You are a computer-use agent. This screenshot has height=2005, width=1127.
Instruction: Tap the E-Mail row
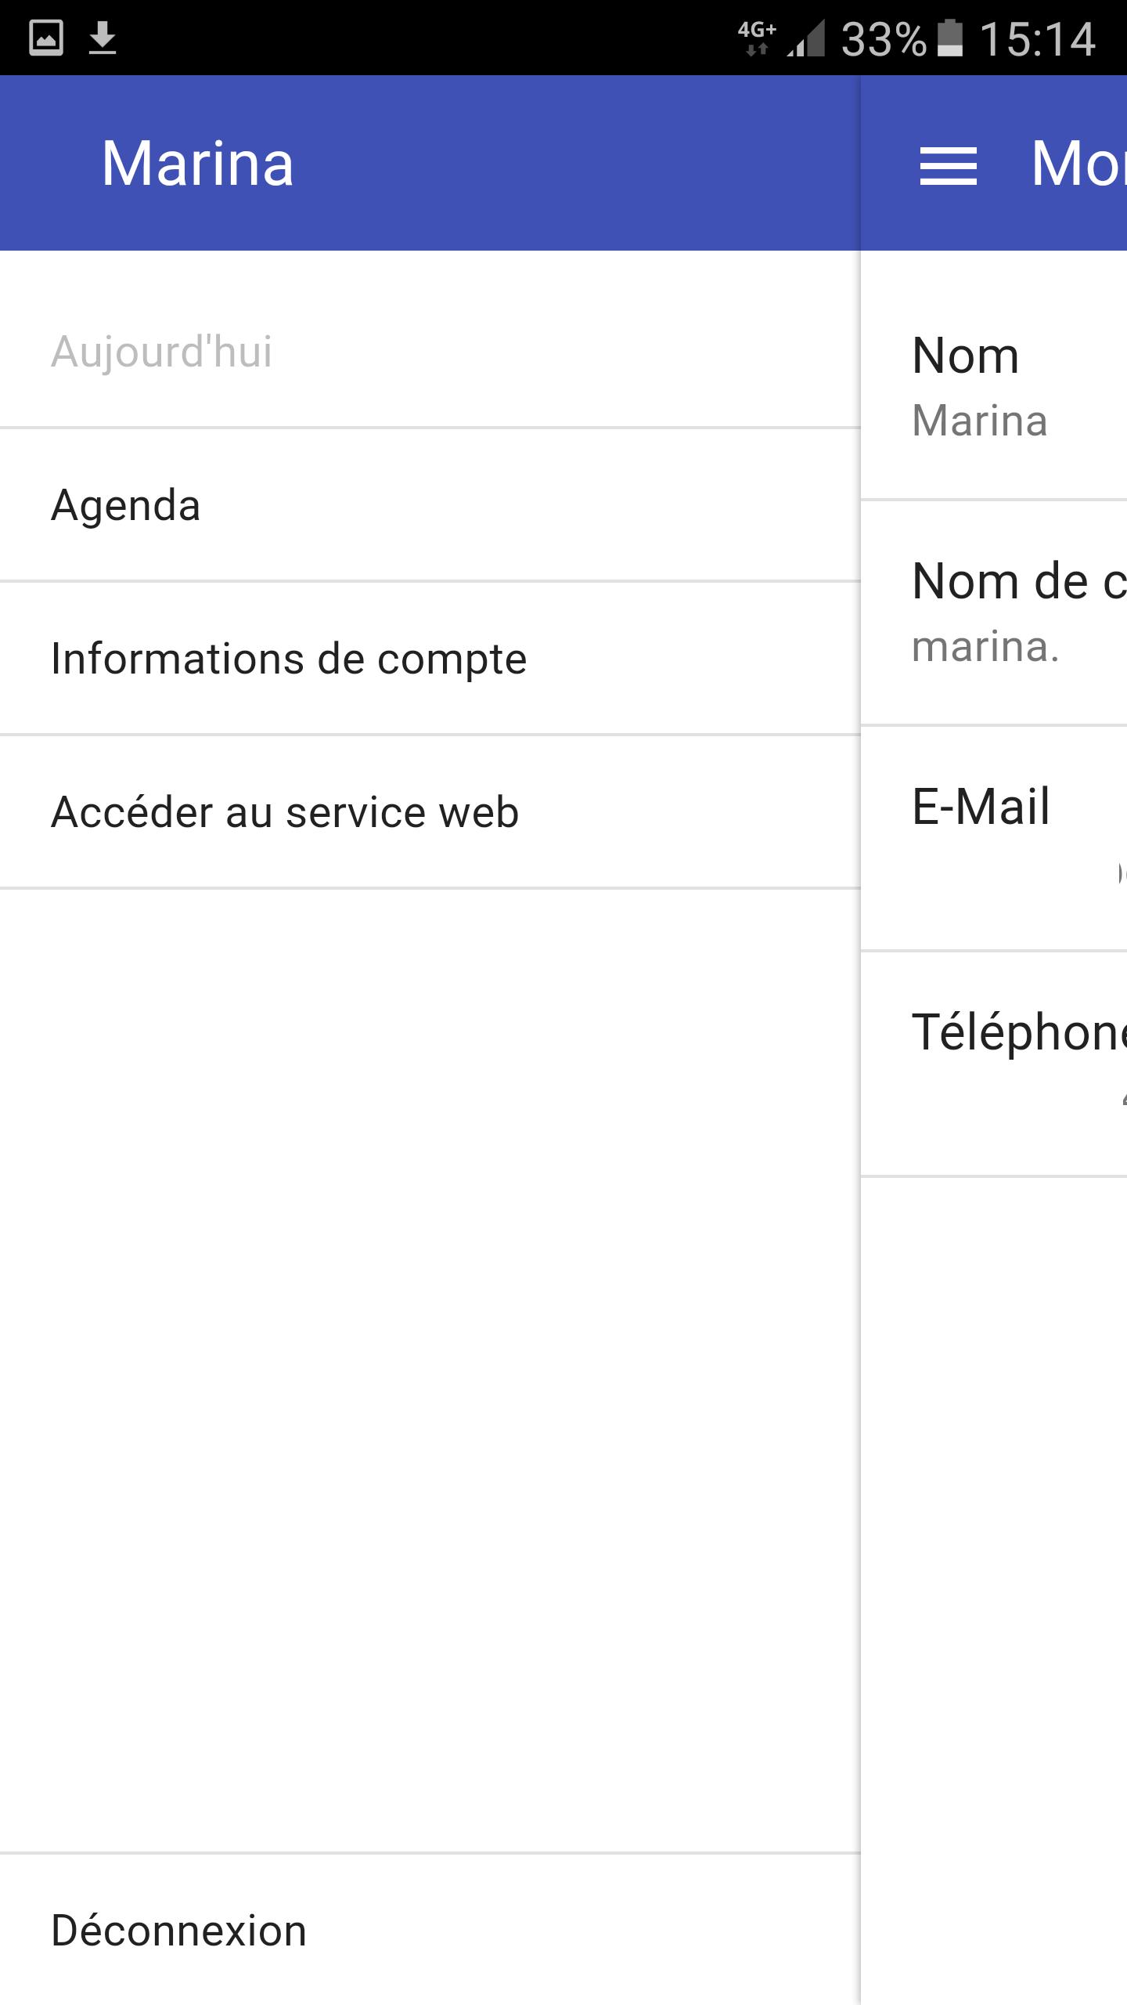coord(994,838)
